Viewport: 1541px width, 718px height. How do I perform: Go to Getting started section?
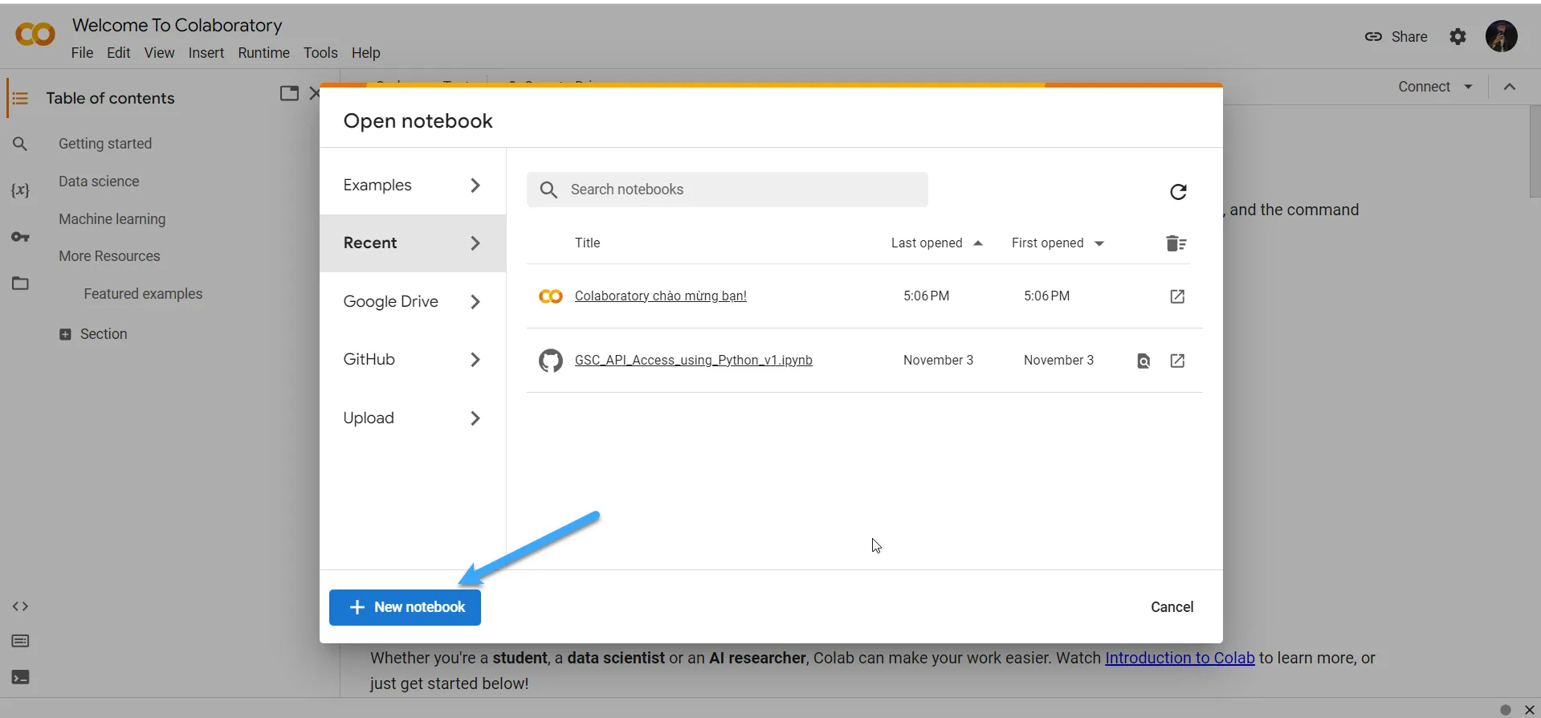(x=105, y=144)
